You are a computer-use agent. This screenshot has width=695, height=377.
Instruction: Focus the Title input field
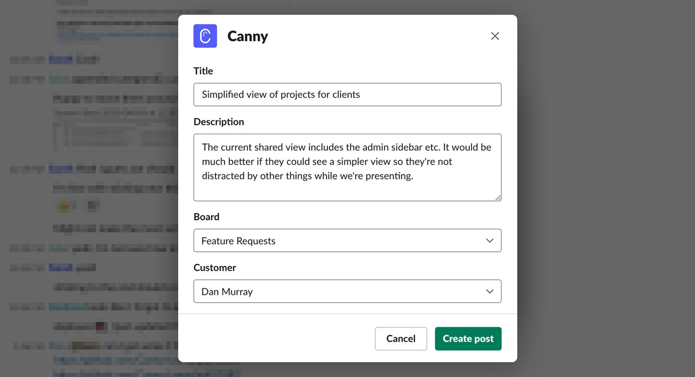pos(347,94)
